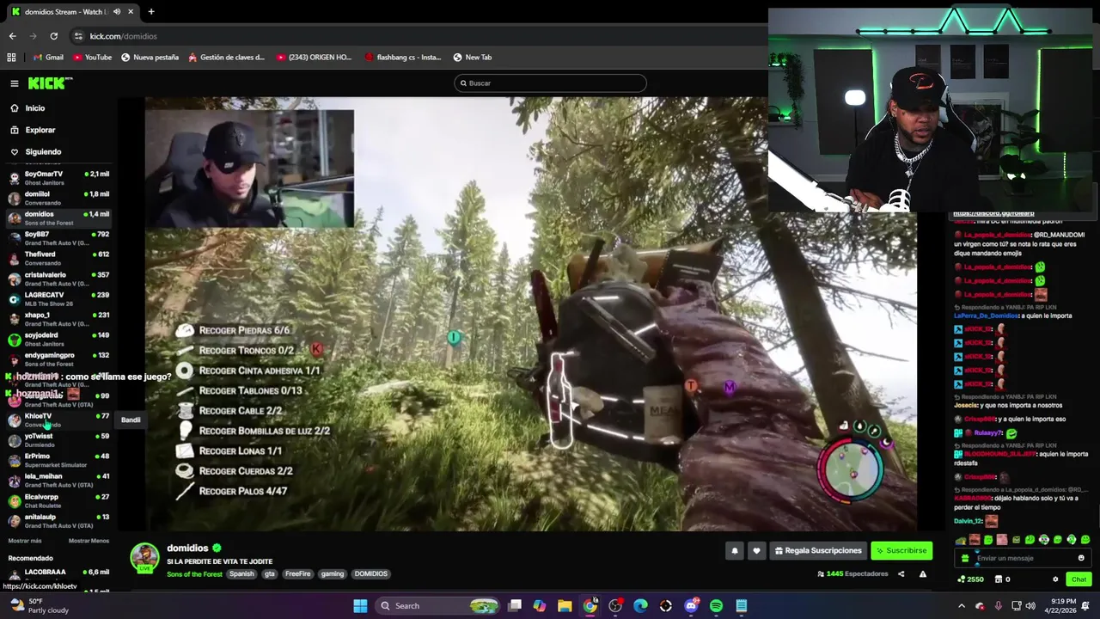The height and width of the screenshot is (619, 1100).
Task: Open chat settings gear icon
Action: (x=1055, y=579)
